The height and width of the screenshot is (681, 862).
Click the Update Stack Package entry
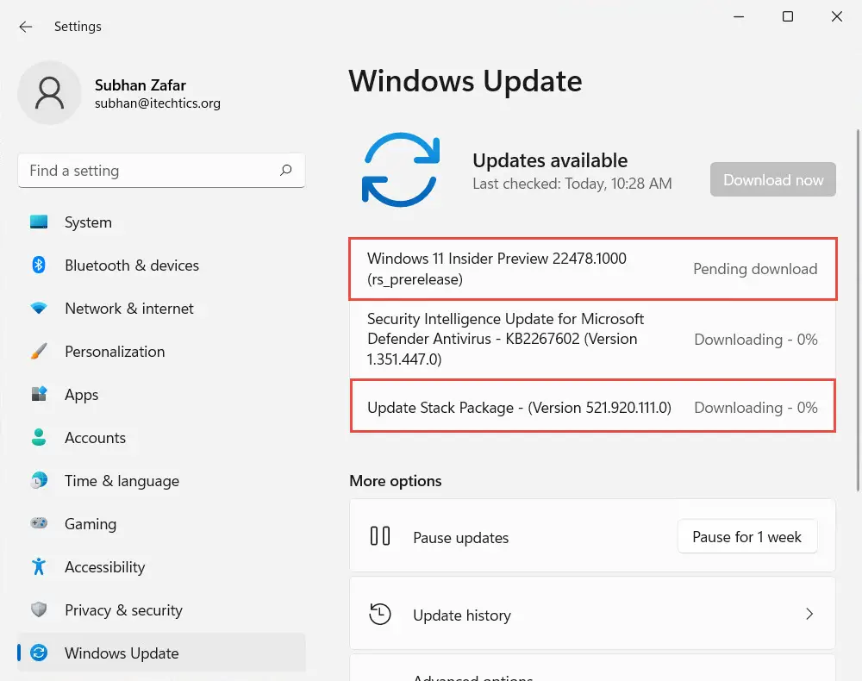[x=593, y=406]
